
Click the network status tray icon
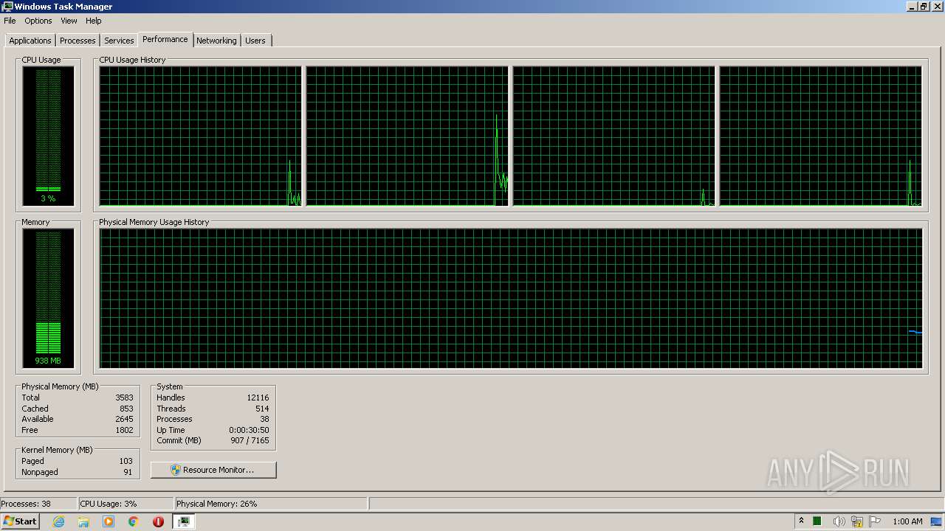click(857, 521)
